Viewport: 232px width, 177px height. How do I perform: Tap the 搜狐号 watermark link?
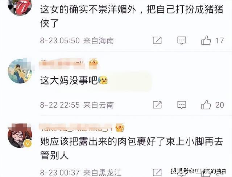click(199, 171)
